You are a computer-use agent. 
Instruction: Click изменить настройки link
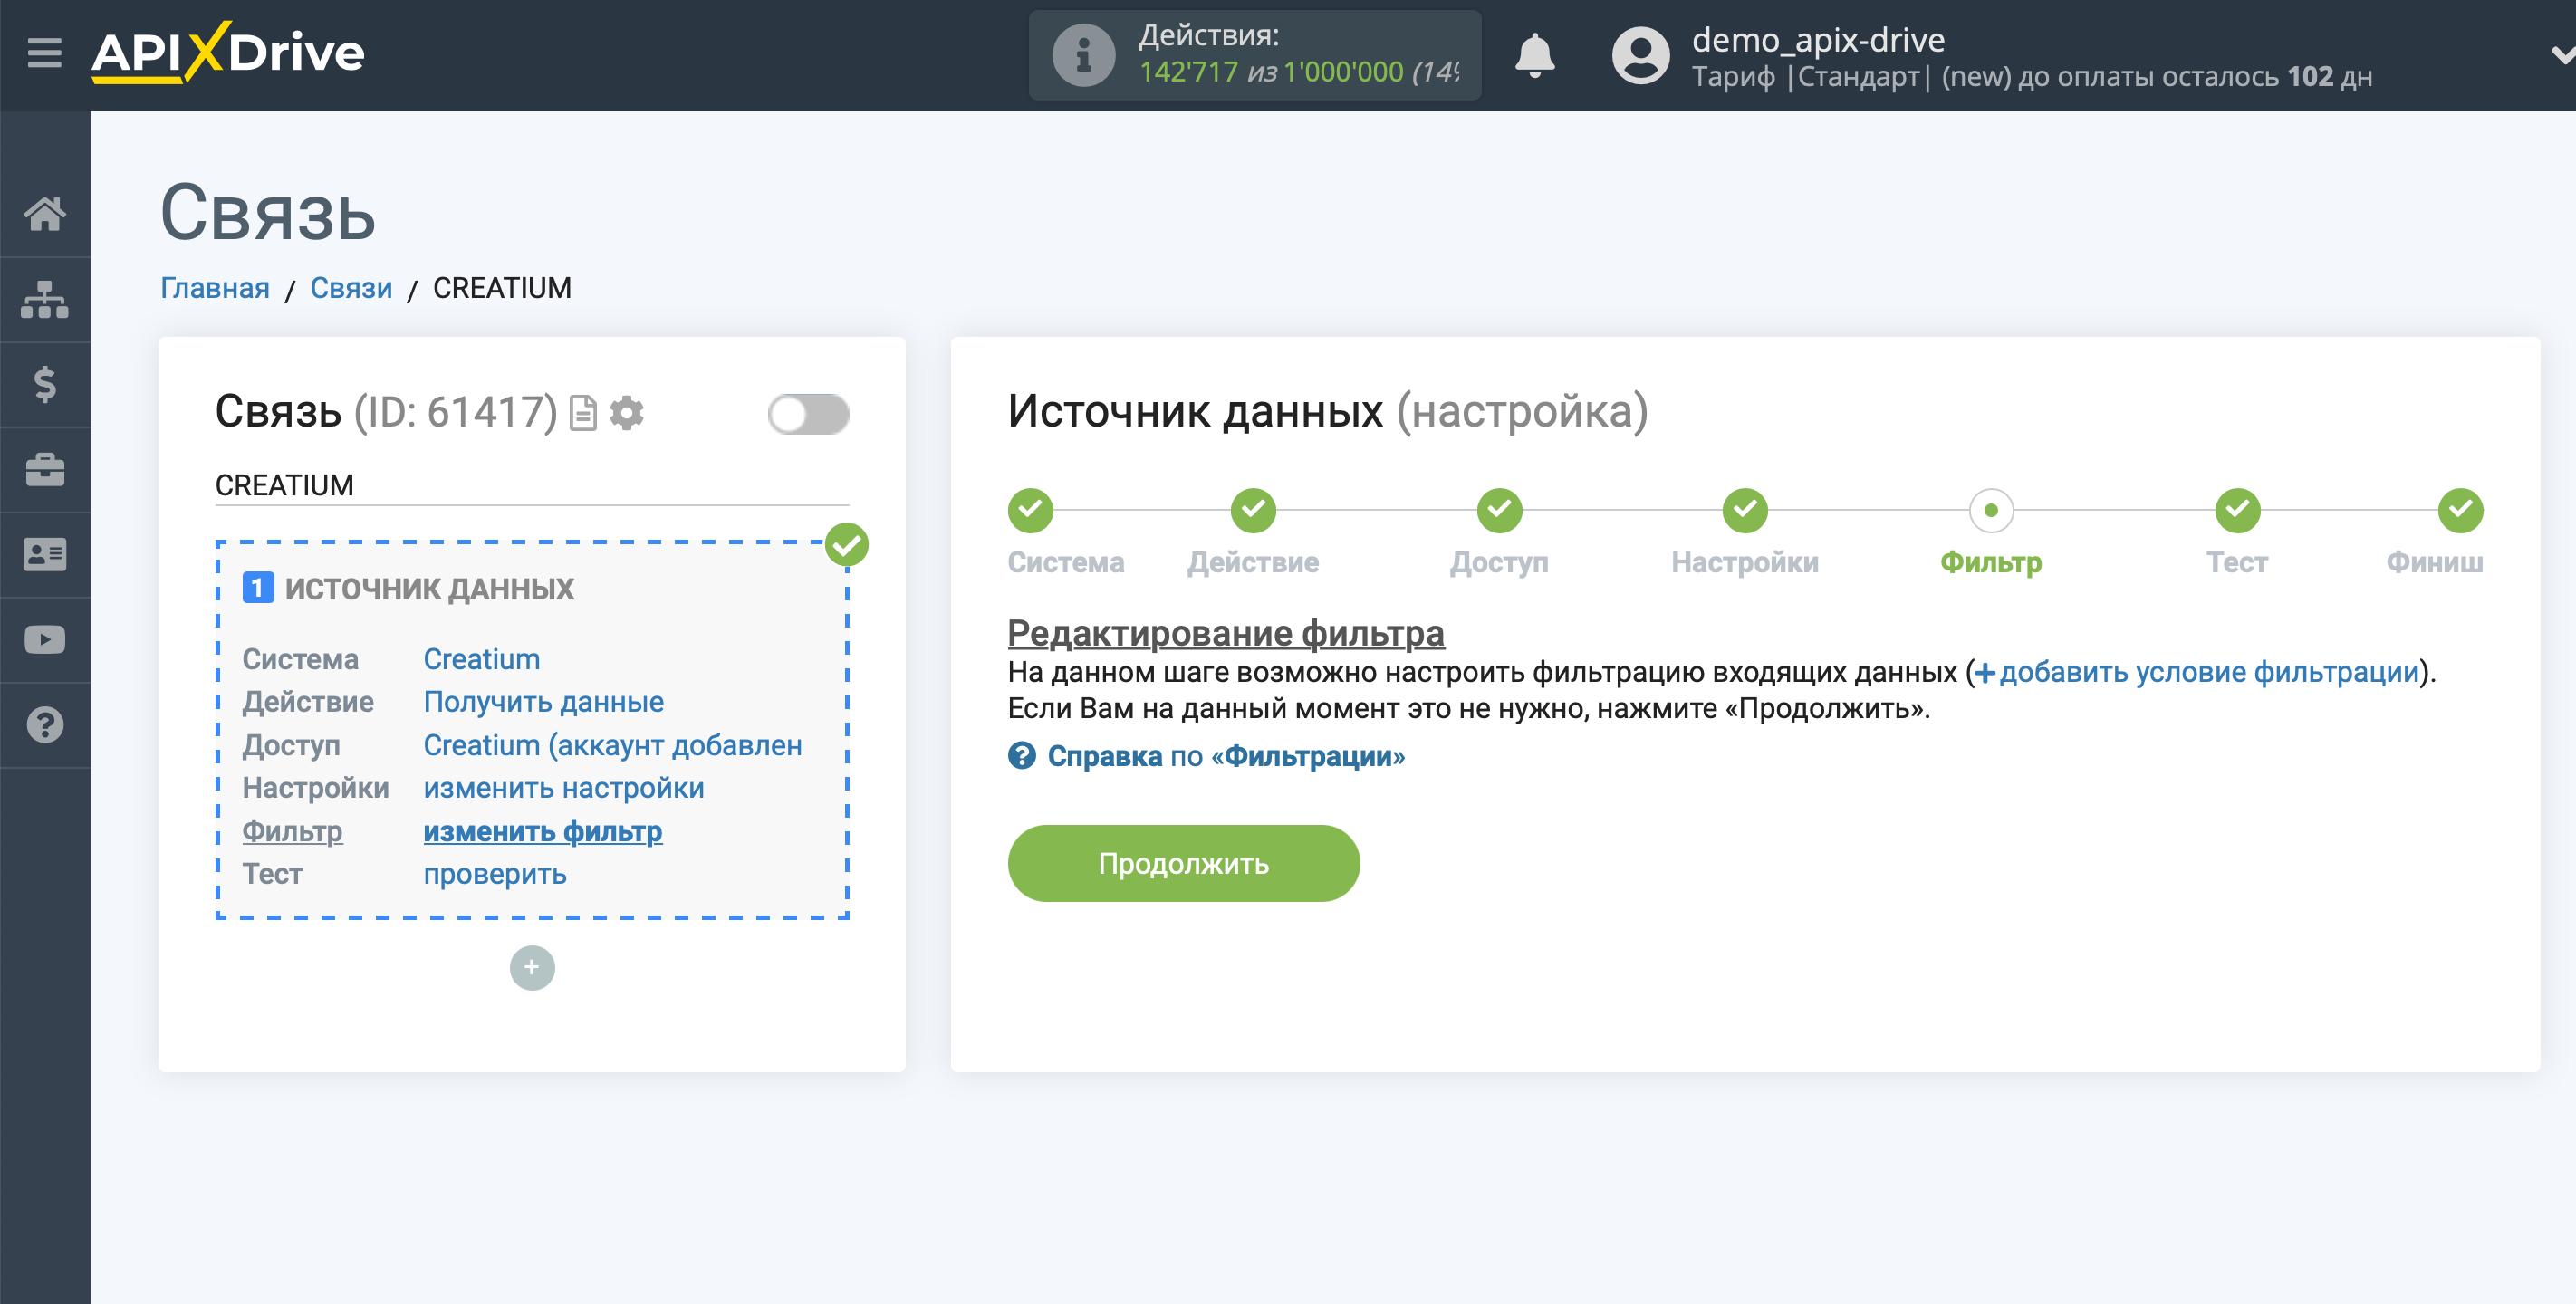pyautogui.click(x=564, y=788)
